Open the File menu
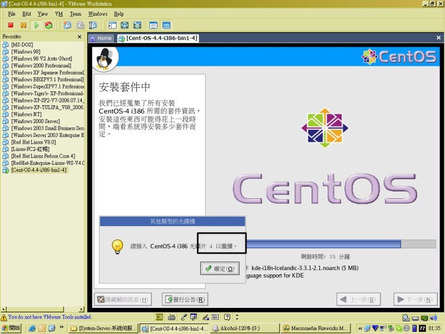Viewport: 445px width, 334px height. (12, 13)
